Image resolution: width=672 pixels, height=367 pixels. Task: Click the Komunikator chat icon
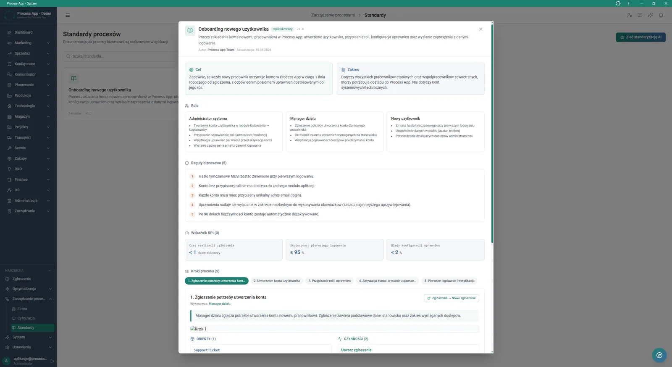[x=9, y=74]
